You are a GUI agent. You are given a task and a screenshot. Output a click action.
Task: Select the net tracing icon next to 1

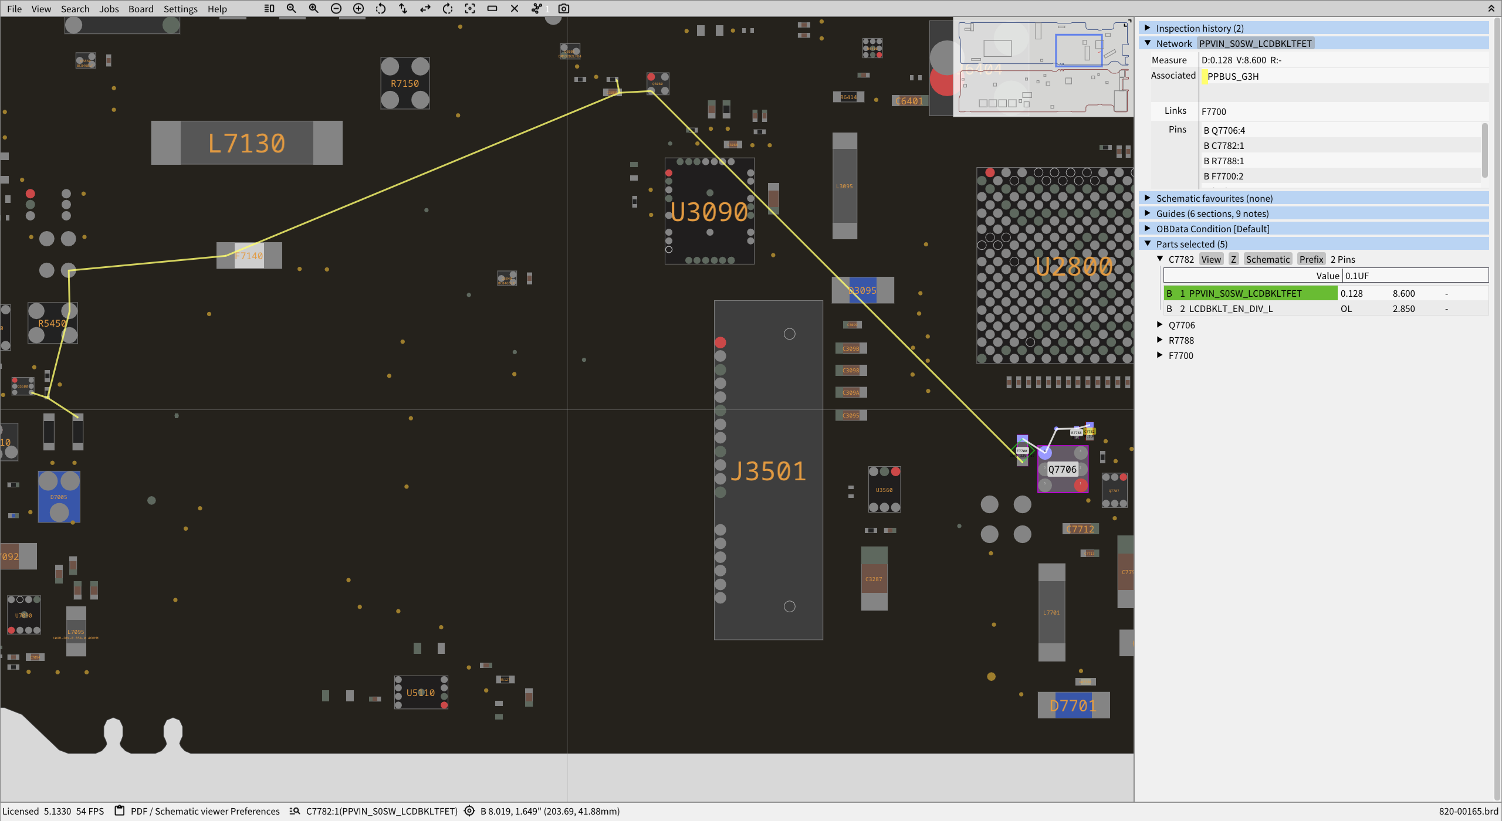(537, 8)
